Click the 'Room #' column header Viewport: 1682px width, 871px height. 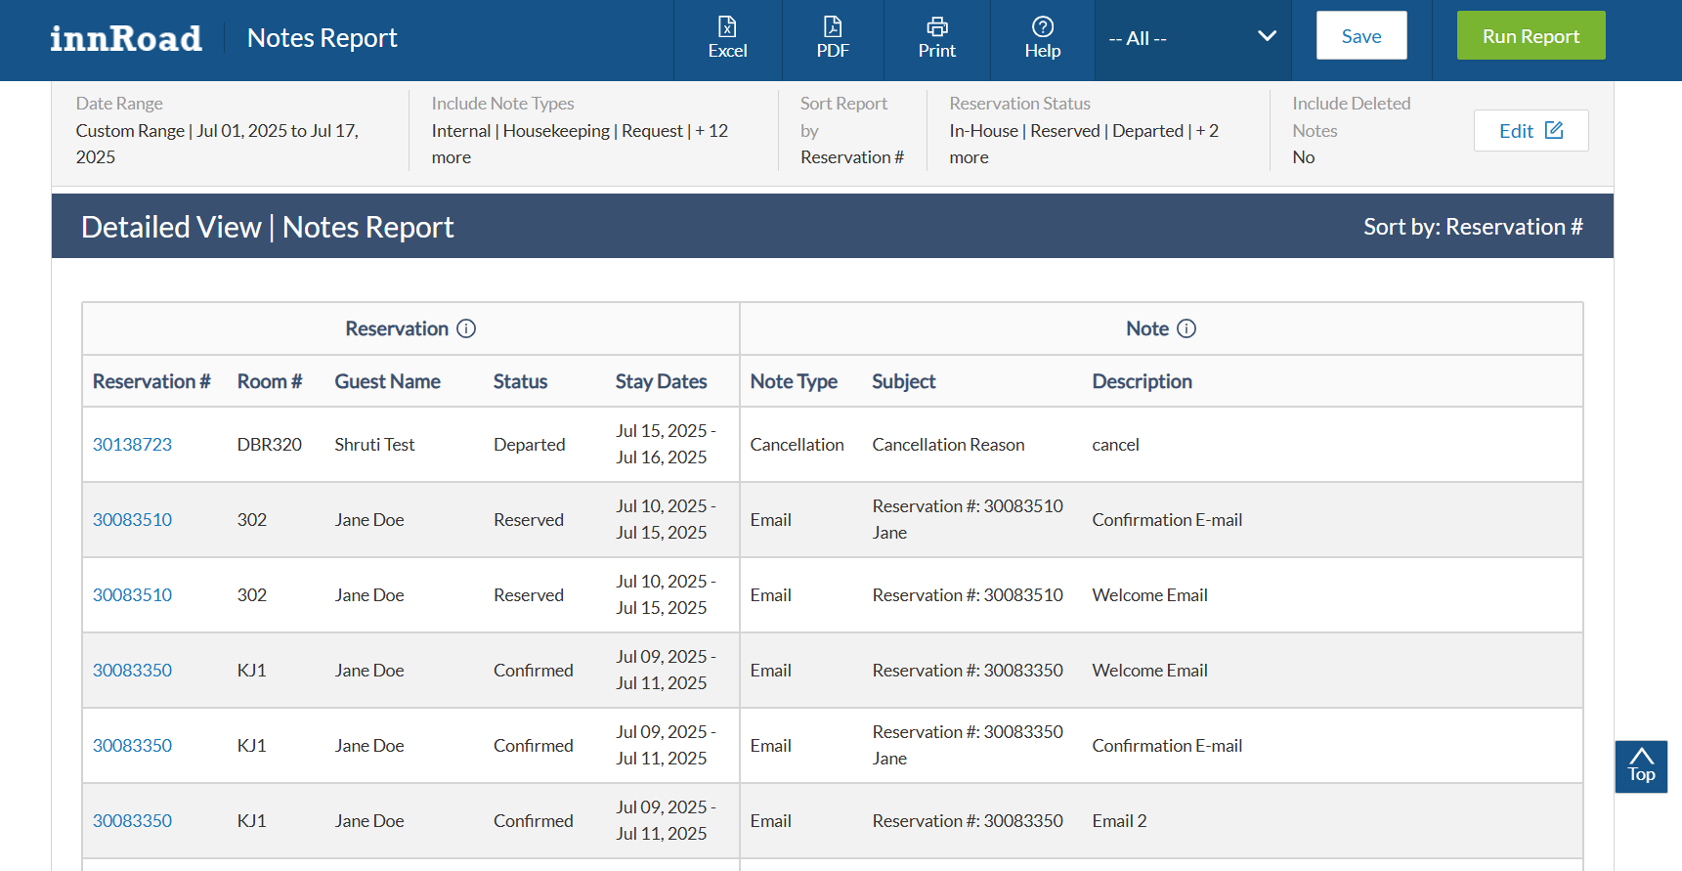coord(270,381)
